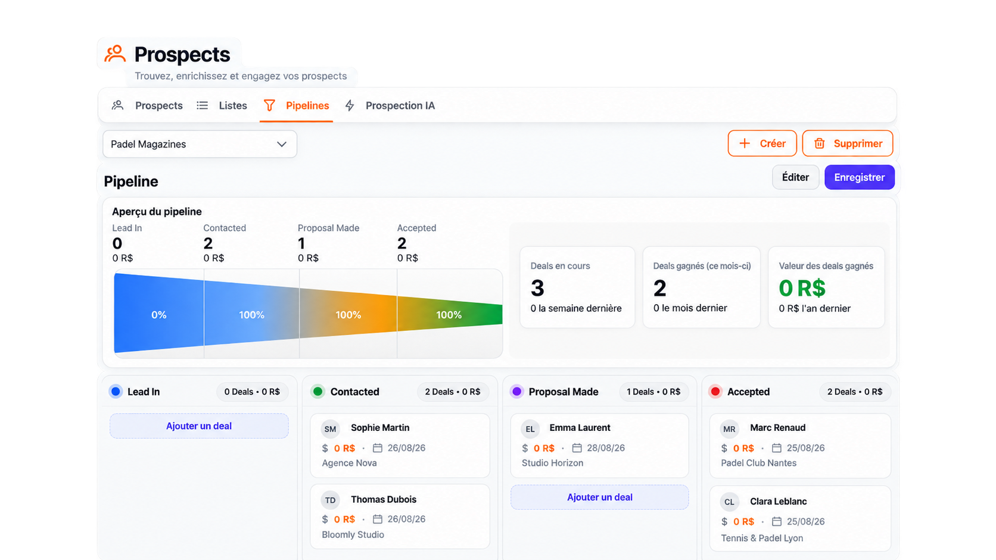This screenshot has width=996, height=560.
Task: Click the trash icon in Supprimer button
Action: point(820,143)
